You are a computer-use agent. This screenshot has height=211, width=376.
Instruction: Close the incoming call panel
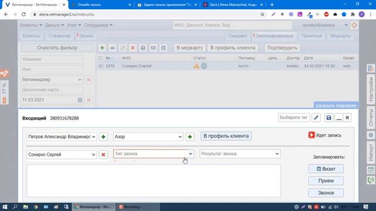[347, 117]
